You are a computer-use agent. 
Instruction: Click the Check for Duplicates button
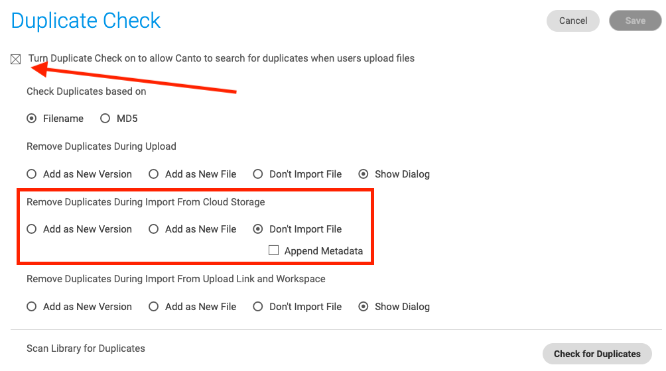pyautogui.click(x=597, y=354)
